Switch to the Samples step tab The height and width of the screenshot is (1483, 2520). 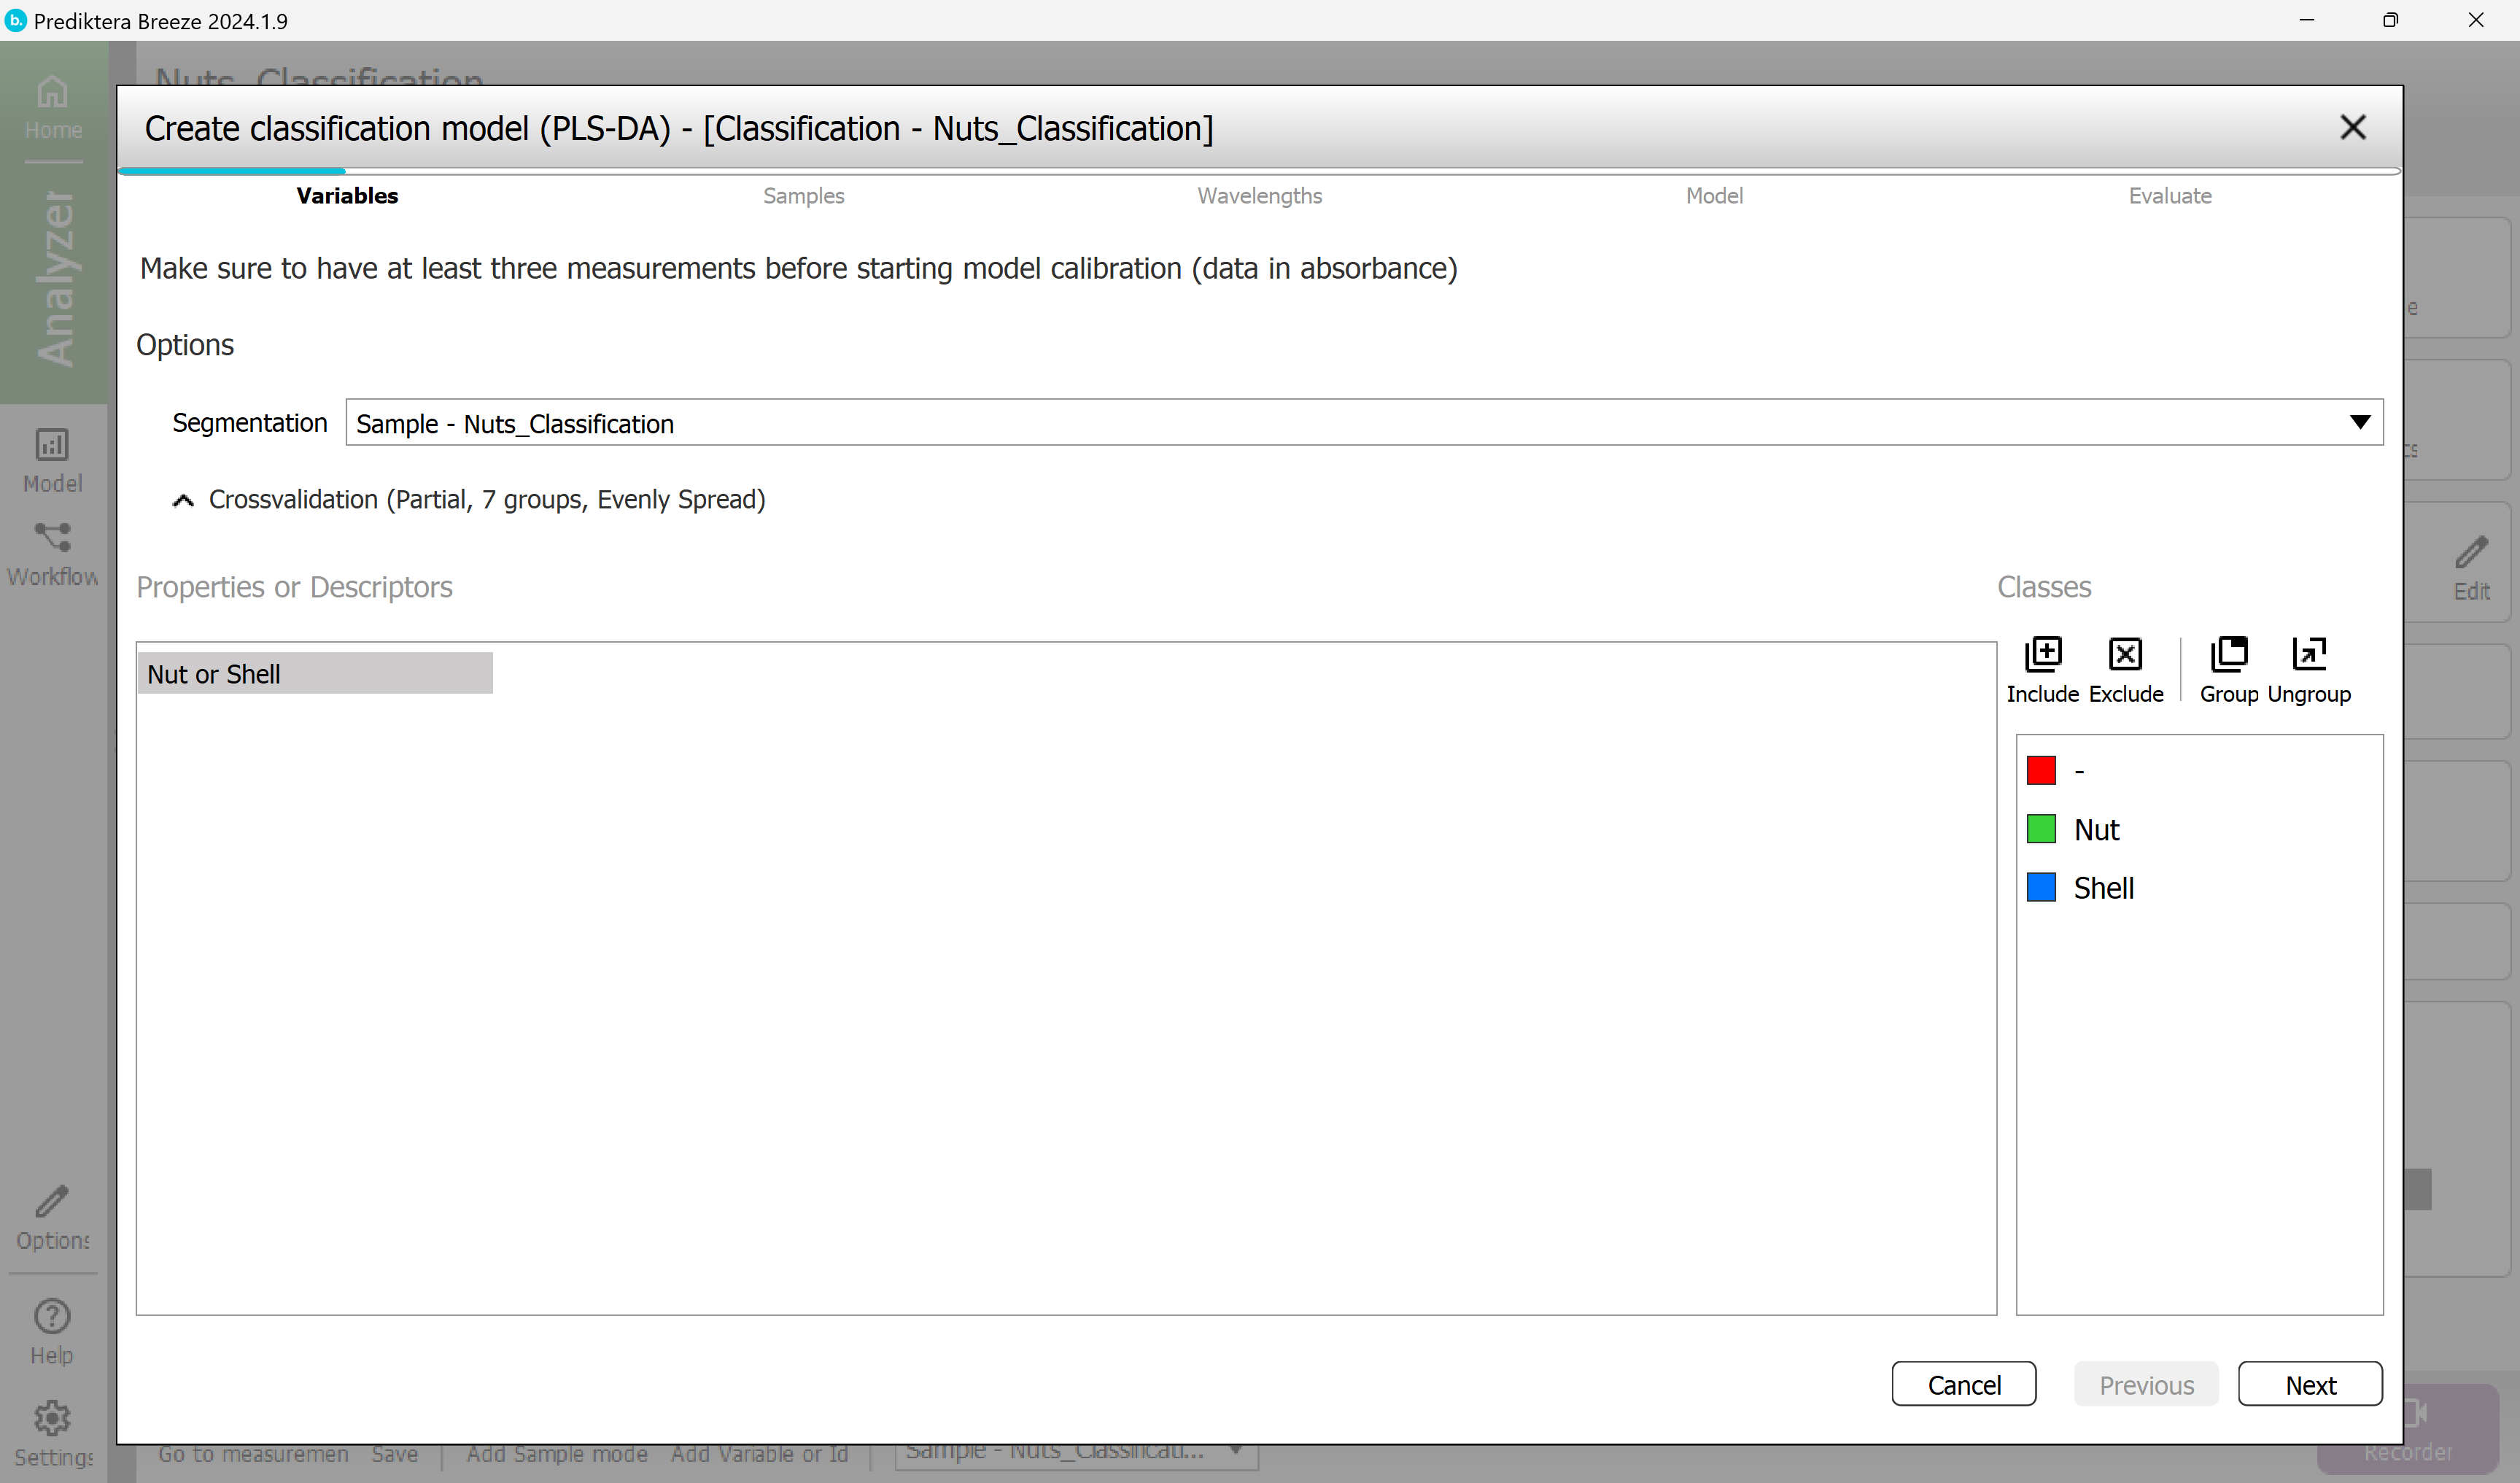803,196
